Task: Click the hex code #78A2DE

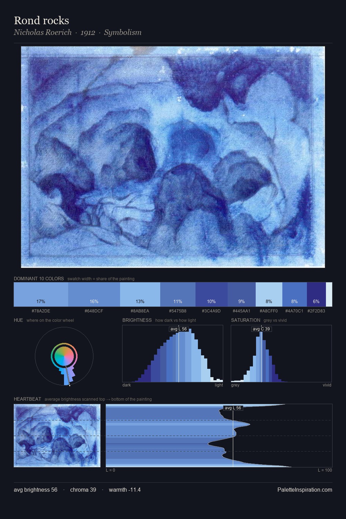Action: coord(41,311)
